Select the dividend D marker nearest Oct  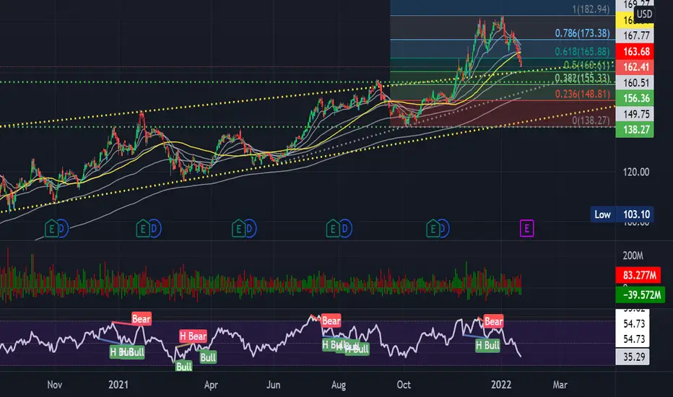pos(444,229)
